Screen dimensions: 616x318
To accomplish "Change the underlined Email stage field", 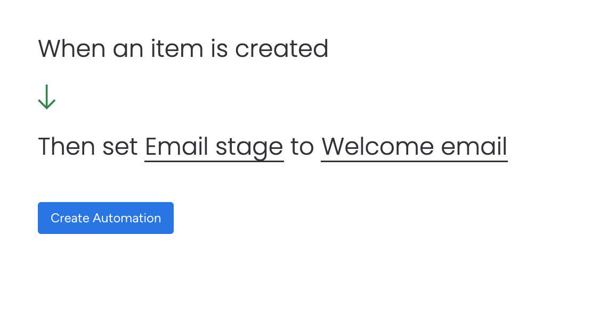I will [214, 147].
